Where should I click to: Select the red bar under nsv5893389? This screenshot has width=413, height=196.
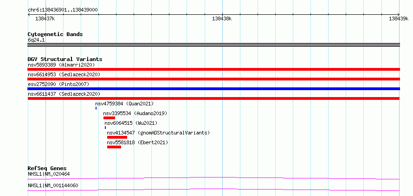click(x=213, y=69)
